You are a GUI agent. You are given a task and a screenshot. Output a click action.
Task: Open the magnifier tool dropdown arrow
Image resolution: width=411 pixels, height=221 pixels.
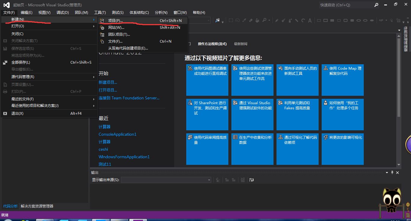[x=269, y=20]
